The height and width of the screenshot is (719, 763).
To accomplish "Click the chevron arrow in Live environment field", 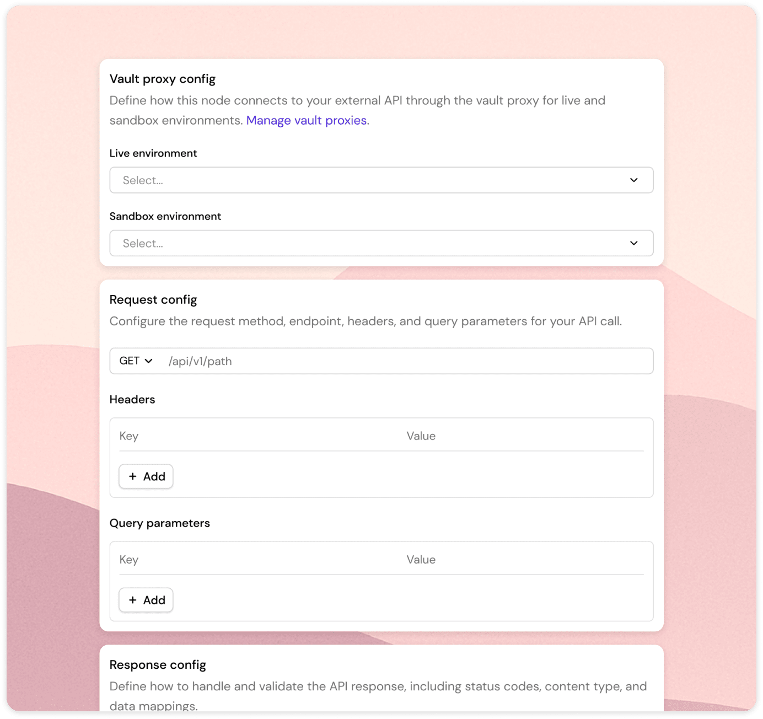I will [x=633, y=180].
